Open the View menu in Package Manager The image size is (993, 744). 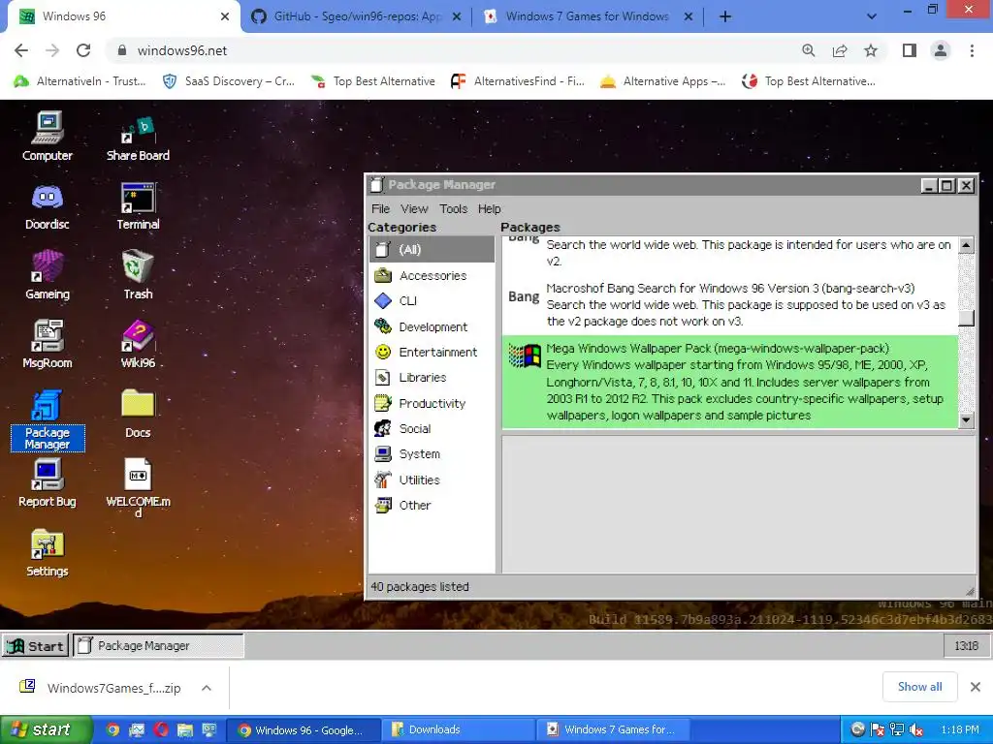414,209
